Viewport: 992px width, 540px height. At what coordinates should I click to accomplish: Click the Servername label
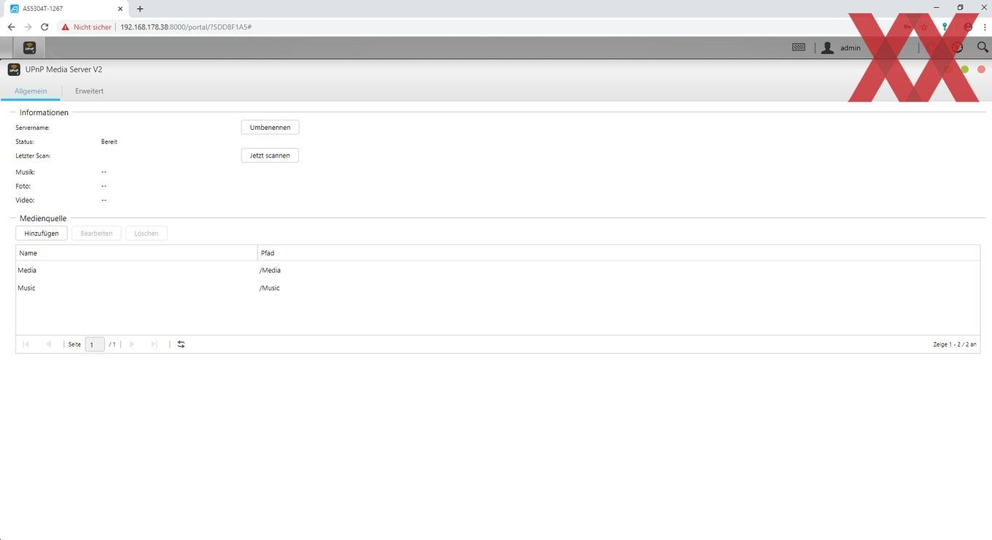(x=33, y=128)
